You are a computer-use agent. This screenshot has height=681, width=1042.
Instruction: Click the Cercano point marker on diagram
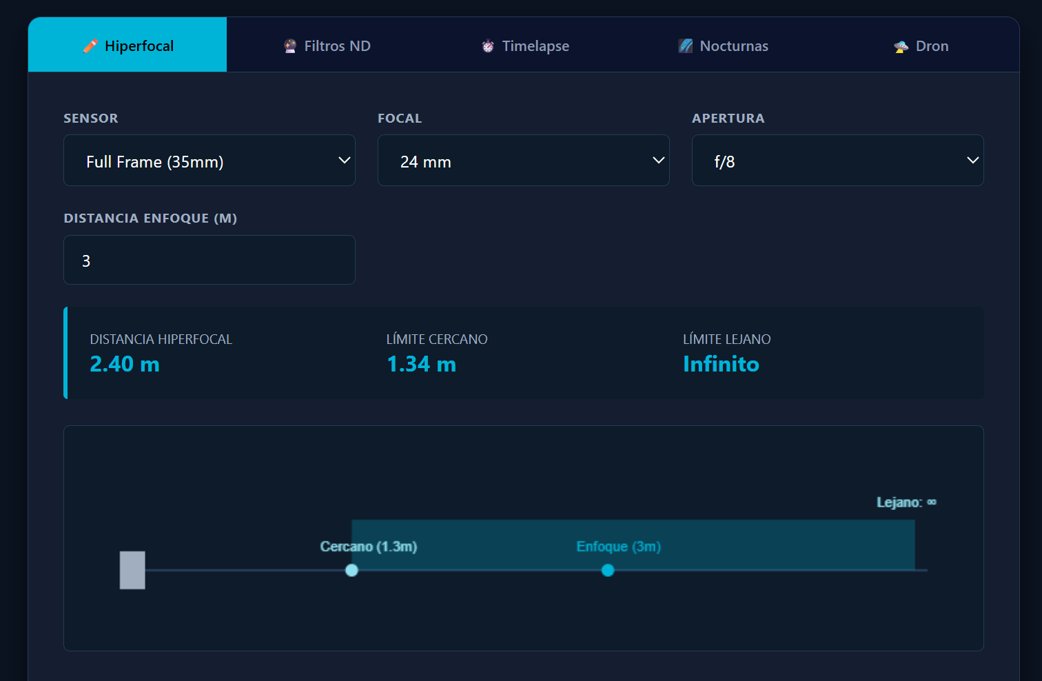[x=351, y=570]
